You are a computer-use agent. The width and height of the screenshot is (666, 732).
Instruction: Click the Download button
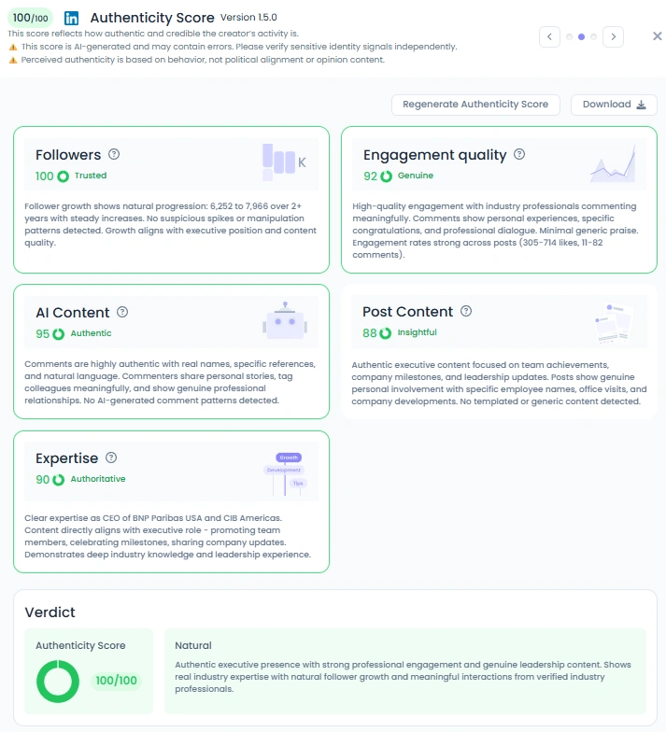614,105
